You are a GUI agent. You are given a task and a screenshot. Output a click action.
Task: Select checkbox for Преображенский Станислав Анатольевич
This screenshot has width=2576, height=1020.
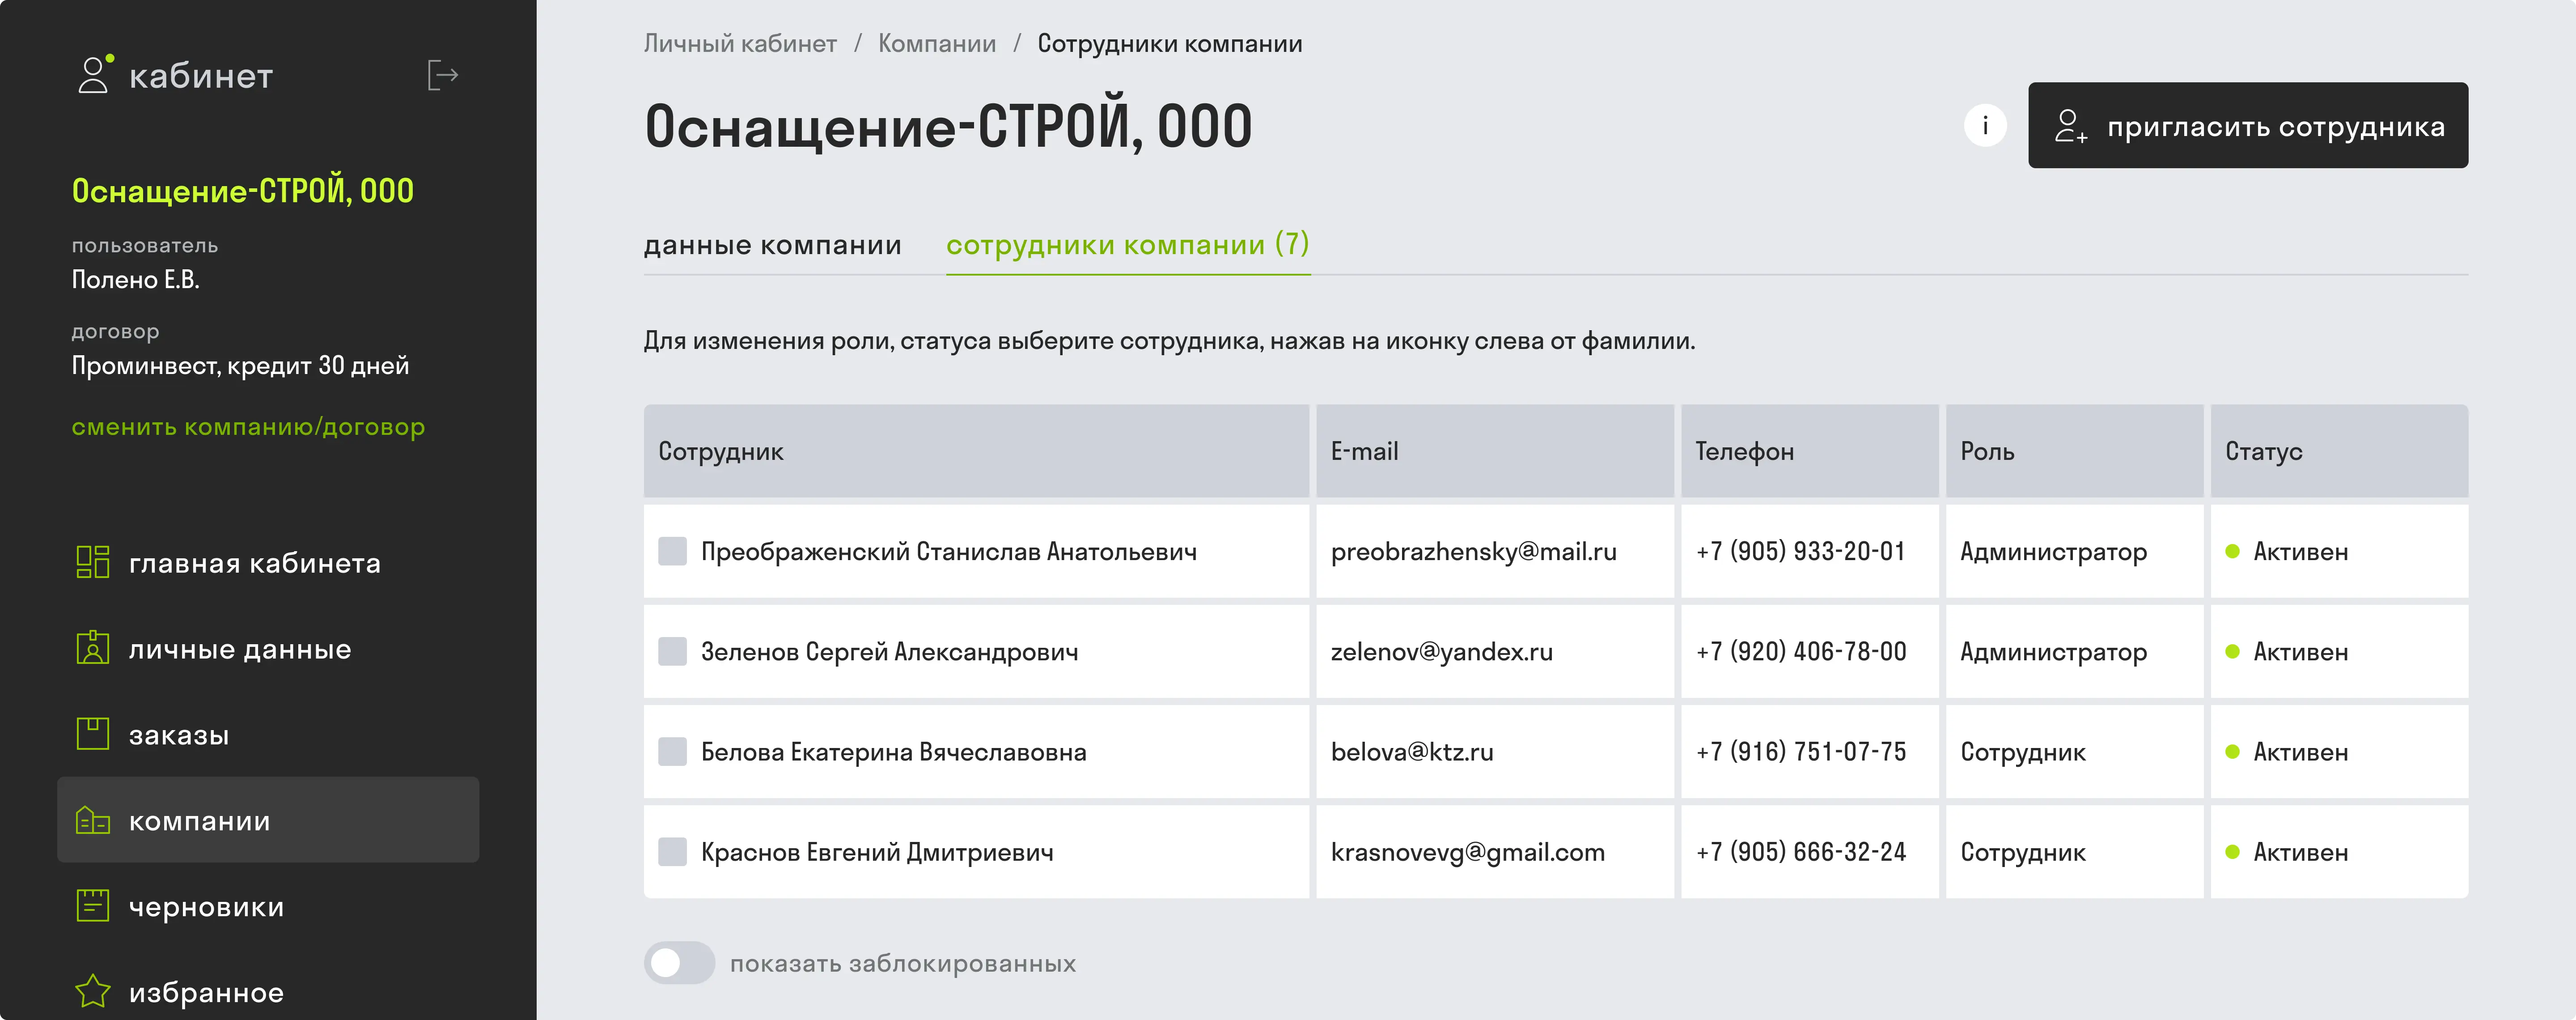(672, 551)
